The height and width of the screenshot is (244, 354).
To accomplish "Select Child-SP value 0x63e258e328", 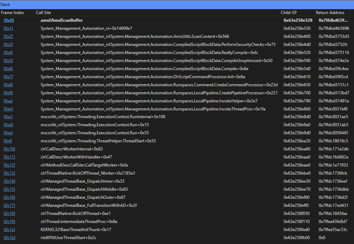I will (297, 20).
